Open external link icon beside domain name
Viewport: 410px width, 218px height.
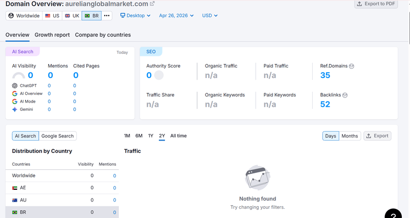coord(152,4)
